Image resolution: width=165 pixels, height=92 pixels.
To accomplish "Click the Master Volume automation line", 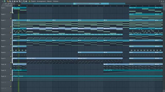I will point(88,78).
